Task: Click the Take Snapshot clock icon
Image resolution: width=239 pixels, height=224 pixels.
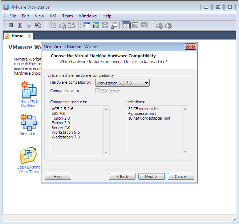Action: tap(53, 25)
